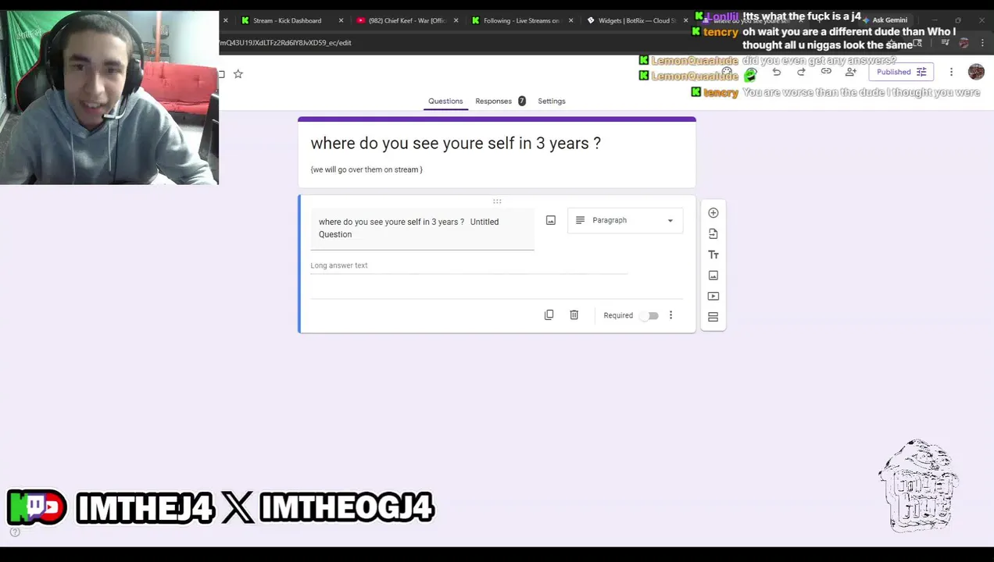Edit the question title field

422,228
